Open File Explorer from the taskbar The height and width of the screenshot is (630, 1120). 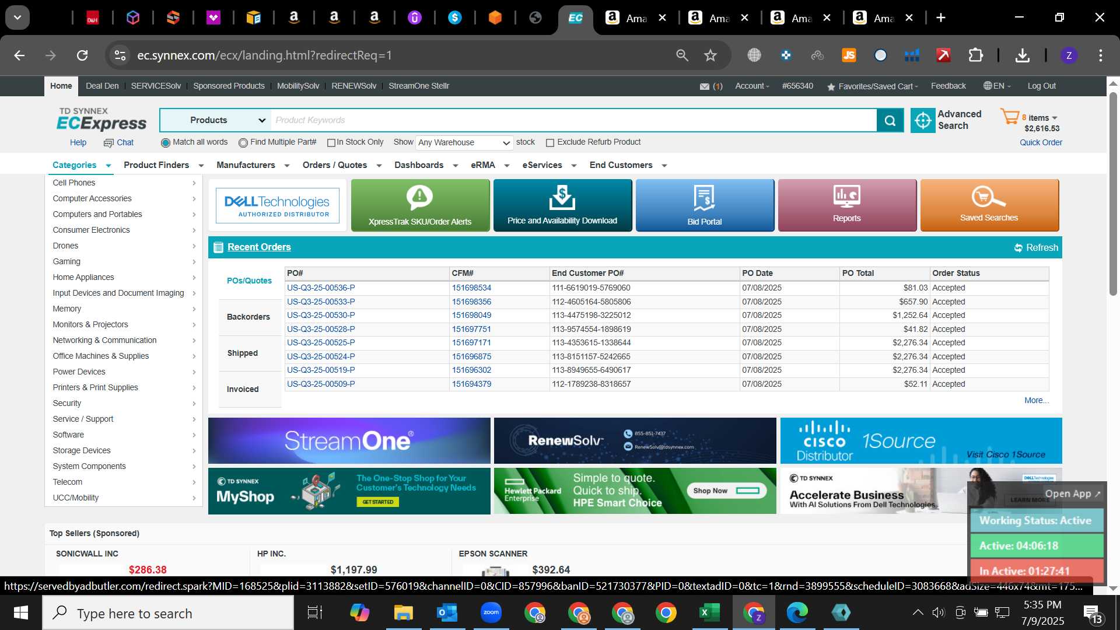[x=403, y=612]
